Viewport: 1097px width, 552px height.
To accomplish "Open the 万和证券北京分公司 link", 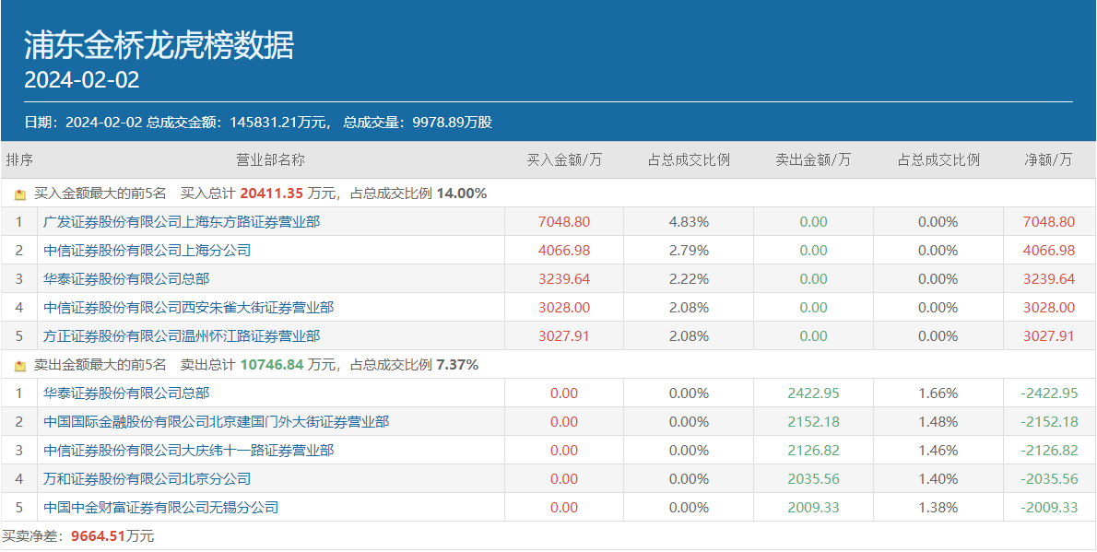I will (x=147, y=479).
